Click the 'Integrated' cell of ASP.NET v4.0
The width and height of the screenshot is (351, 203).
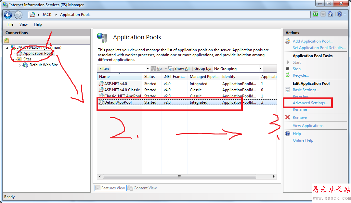click(198, 84)
